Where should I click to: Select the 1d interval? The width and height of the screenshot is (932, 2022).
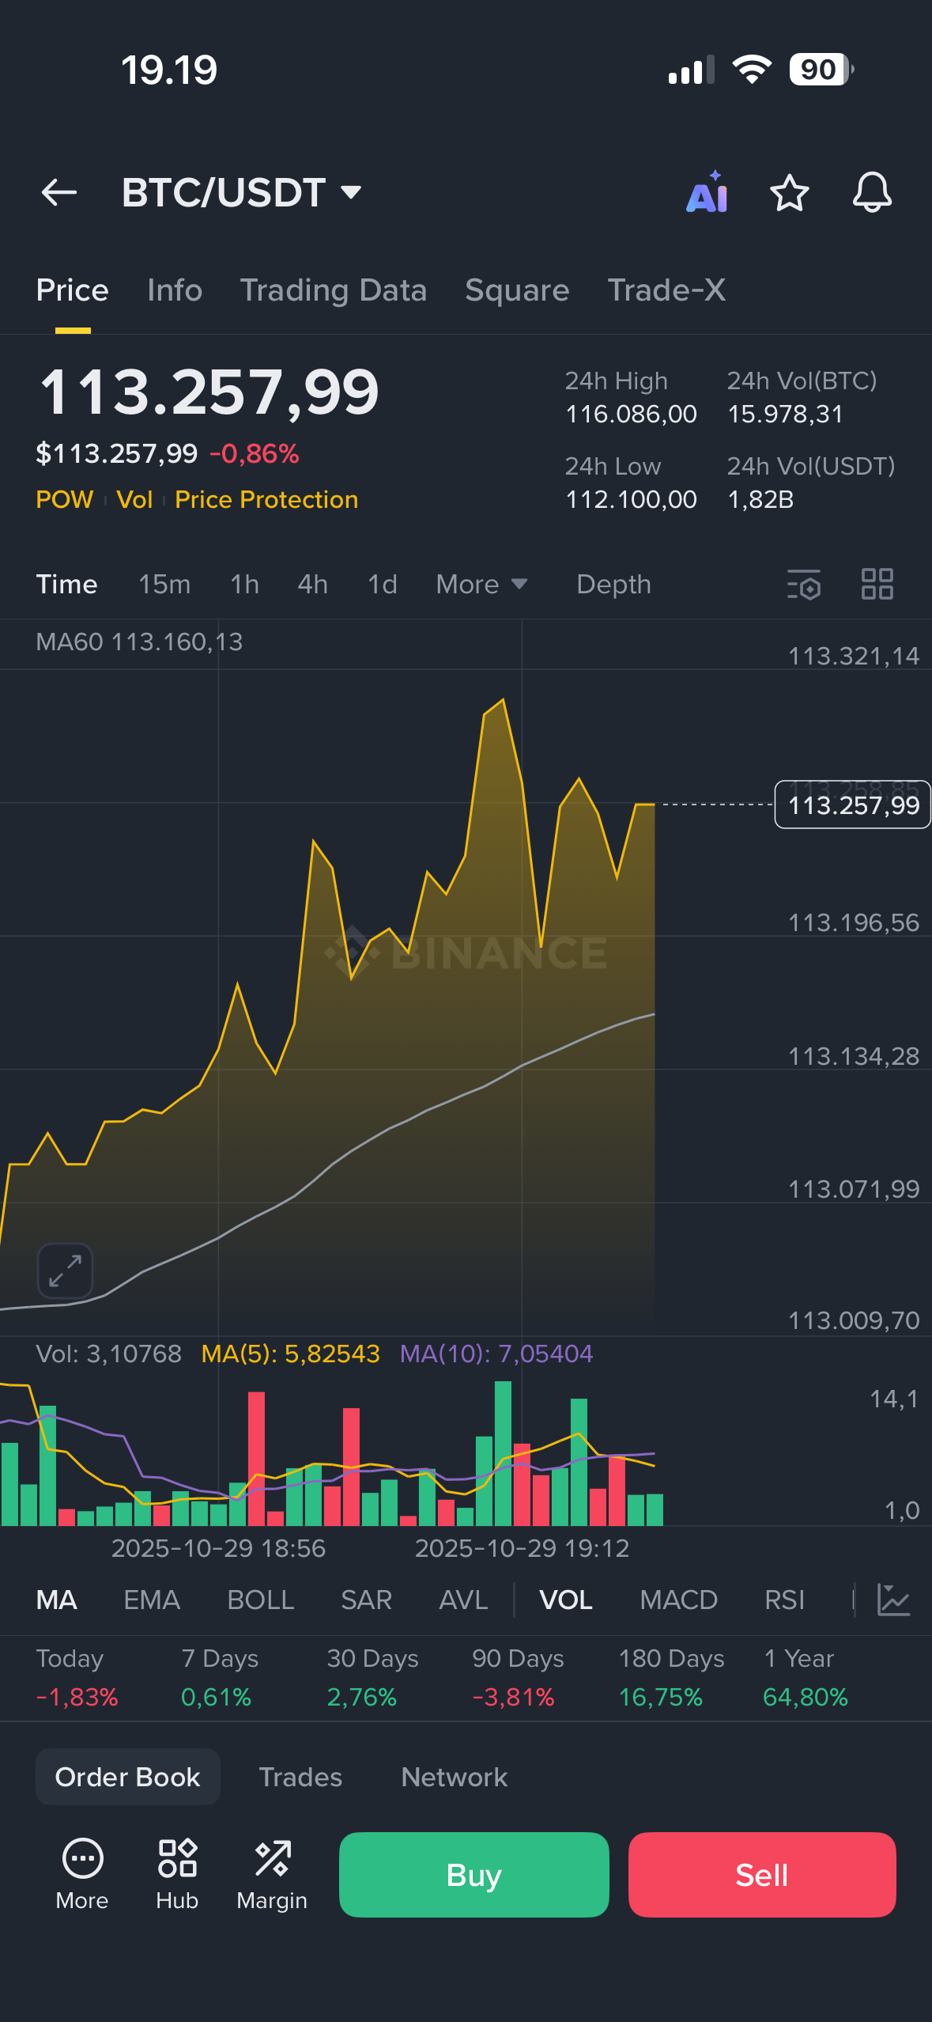click(383, 585)
